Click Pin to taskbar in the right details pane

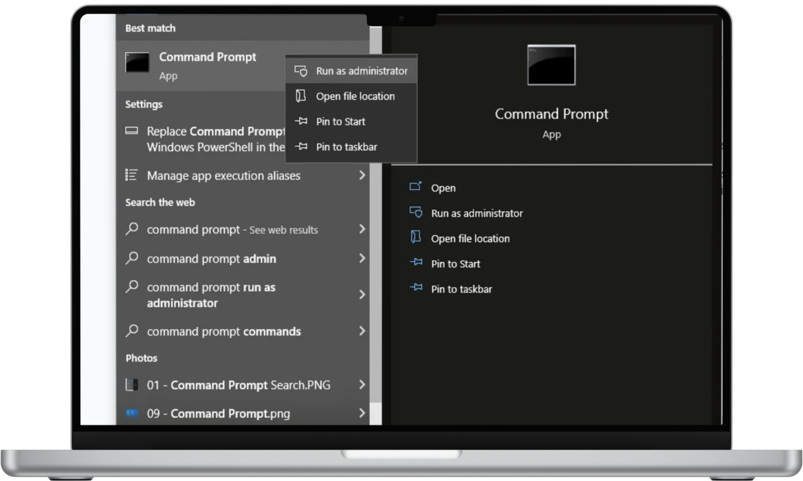(x=461, y=289)
